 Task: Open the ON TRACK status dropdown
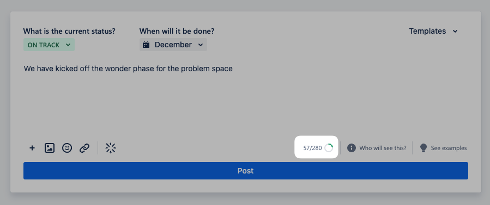click(49, 45)
